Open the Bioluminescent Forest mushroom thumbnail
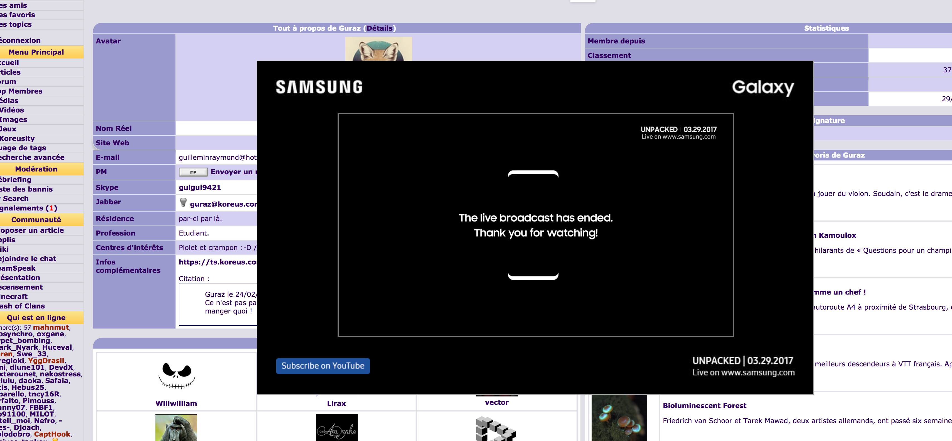 619,418
